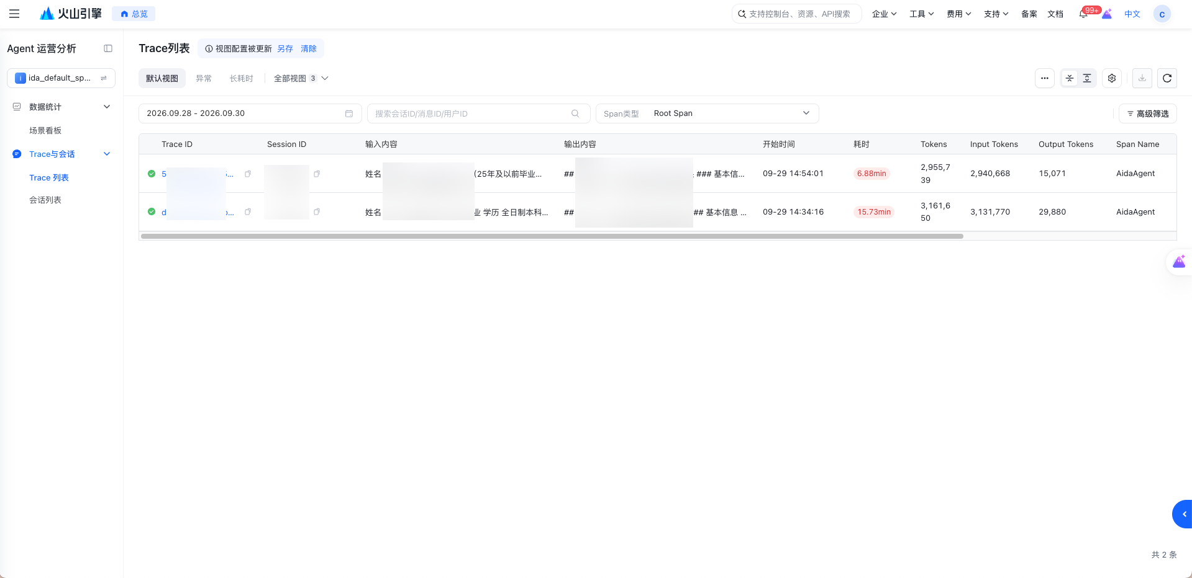Open the more options ellipsis button
Screen dimensions: 1192x578
(1045, 78)
